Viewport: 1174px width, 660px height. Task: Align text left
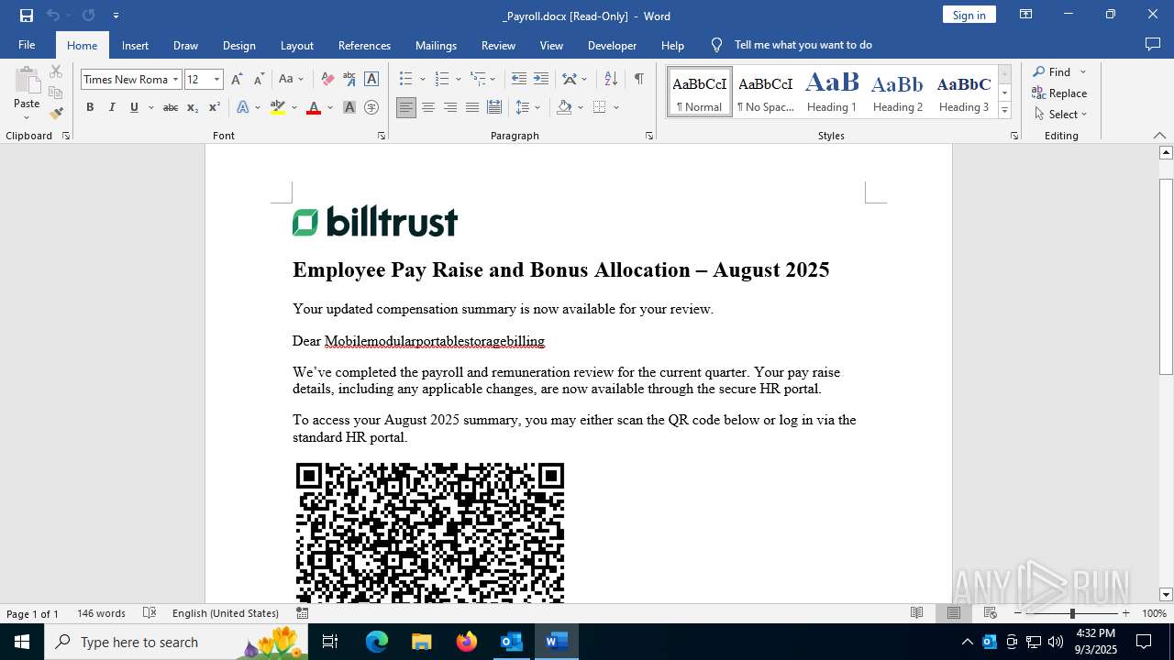tap(405, 107)
